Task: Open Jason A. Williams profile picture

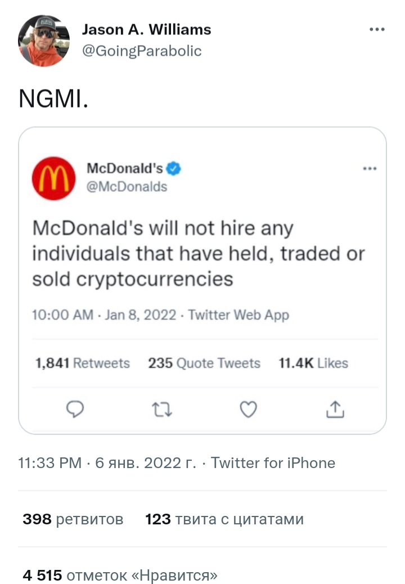Action: 44,41
